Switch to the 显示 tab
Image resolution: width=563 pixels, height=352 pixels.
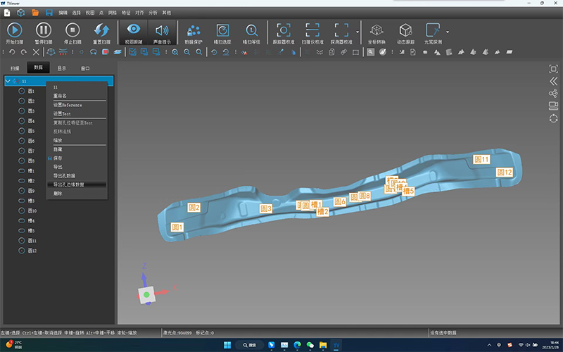pos(62,68)
